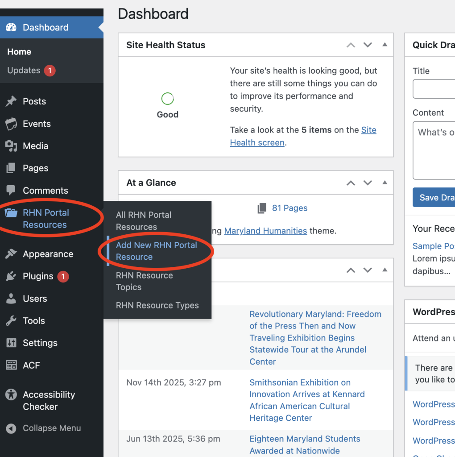Viewport: 455px width, 457px height.
Task: Click the Plugins plug icon
Action: [x=11, y=276]
